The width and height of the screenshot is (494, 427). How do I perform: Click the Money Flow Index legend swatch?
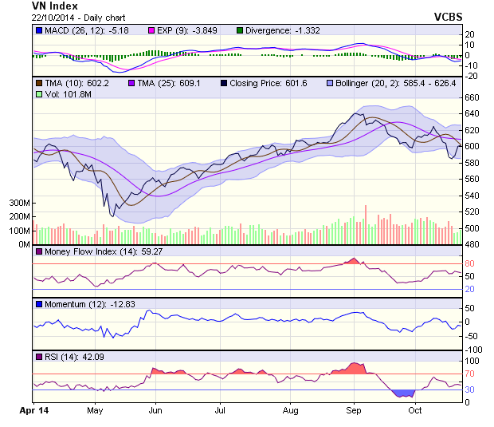tap(38, 253)
